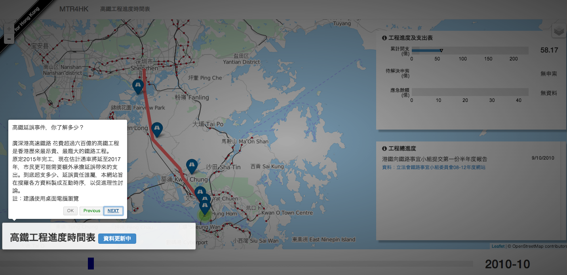Click the 58.17 expenditure value
Image resolution: width=567 pixels, height=275 pixels.
point(549,50)
